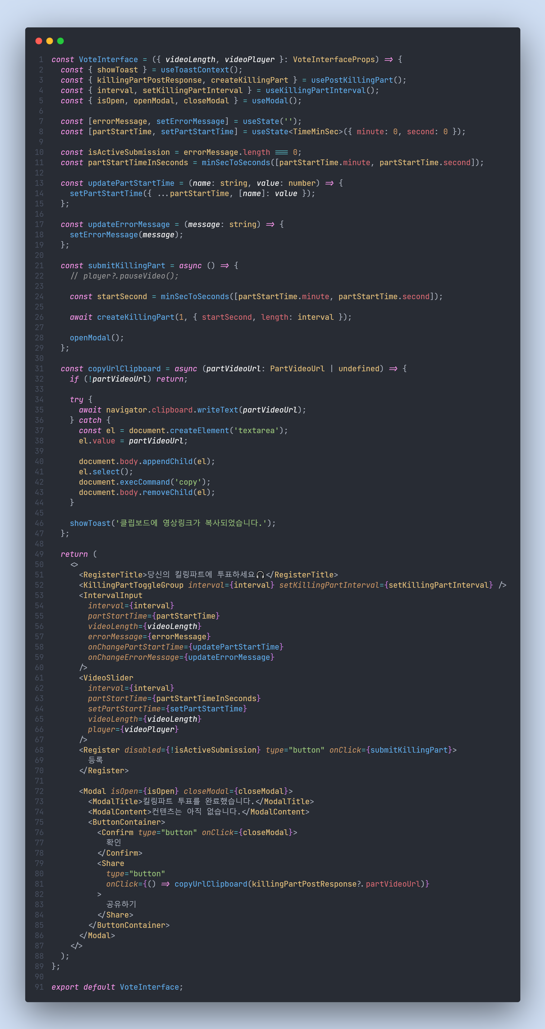Click on 'VoteInterface' in first line
The height and width of the screenshot is (1029, 545).
tap(108, 59)
